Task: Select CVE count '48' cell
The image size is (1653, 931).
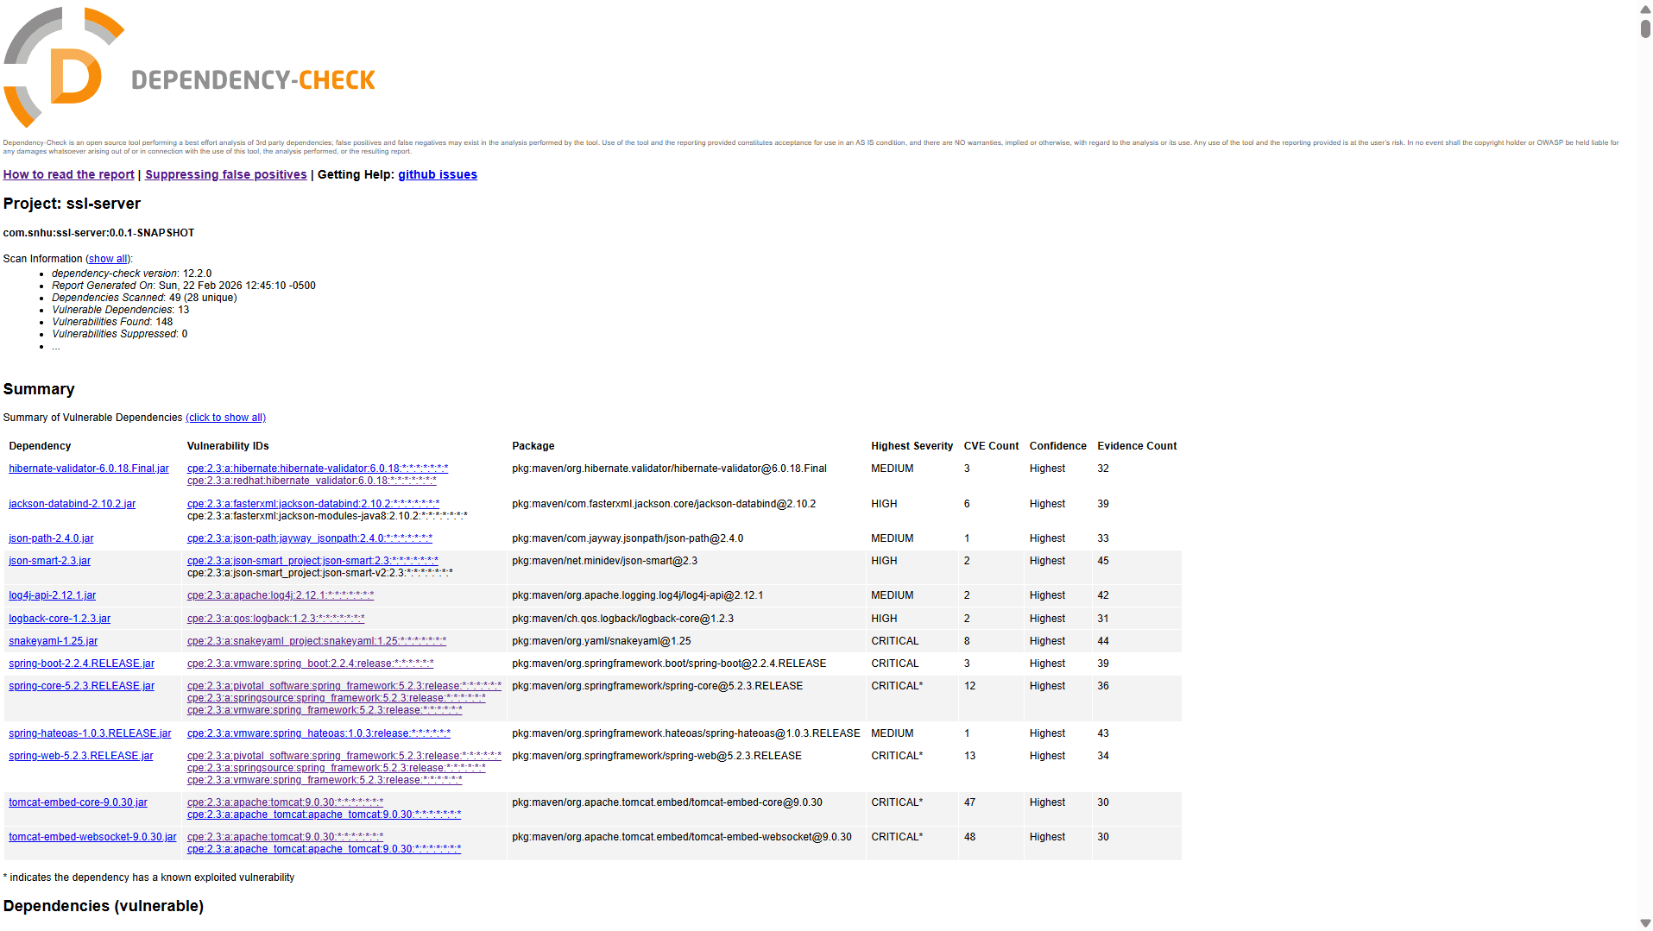Action: point(970,837)
